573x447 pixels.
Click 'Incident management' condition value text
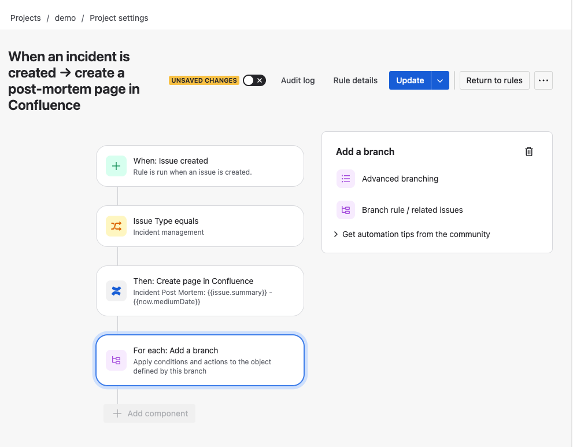coord(168,232)
